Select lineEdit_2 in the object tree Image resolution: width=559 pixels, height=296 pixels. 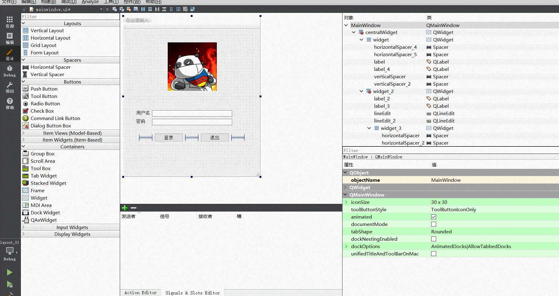[x=385, y=121]
